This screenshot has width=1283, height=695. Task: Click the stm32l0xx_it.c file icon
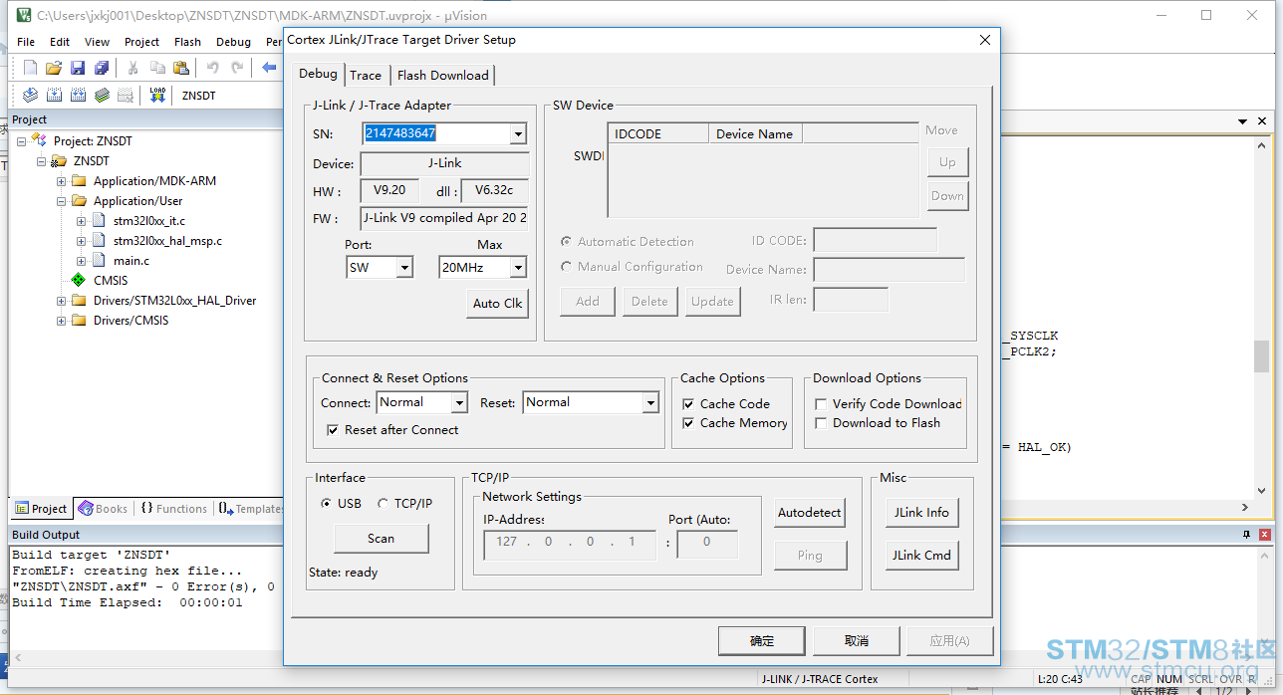pyautogui.click(x=98, y=221)
